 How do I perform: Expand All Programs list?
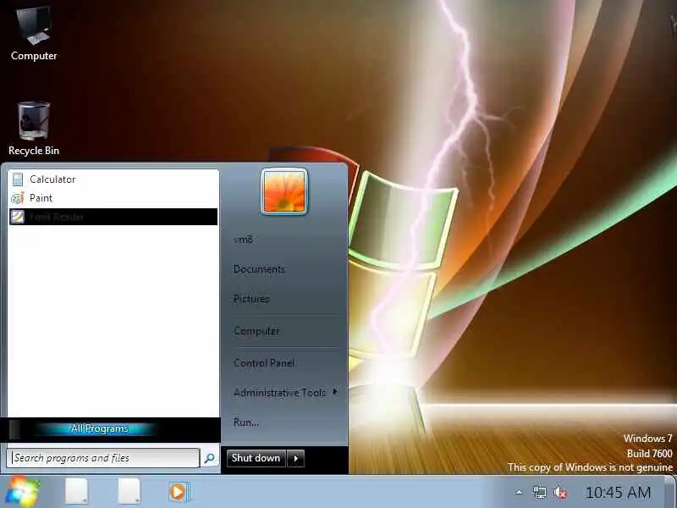(x=99, y=428)
